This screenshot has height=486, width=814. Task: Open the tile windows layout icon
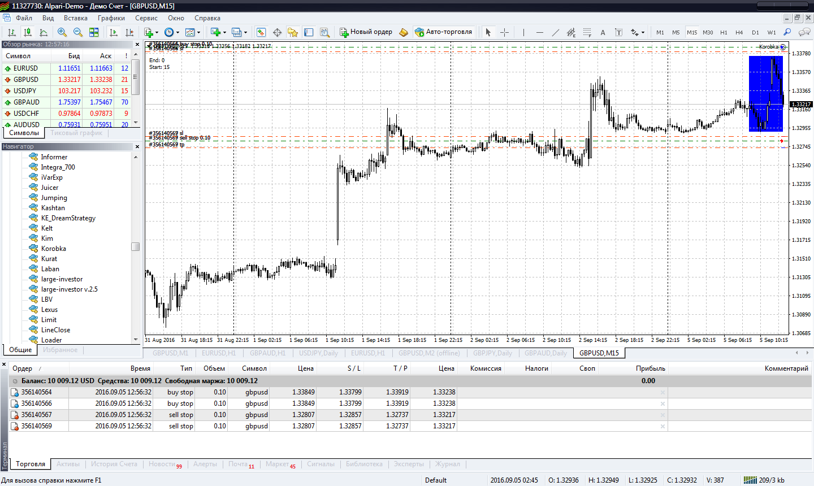(x=94, y=32)
